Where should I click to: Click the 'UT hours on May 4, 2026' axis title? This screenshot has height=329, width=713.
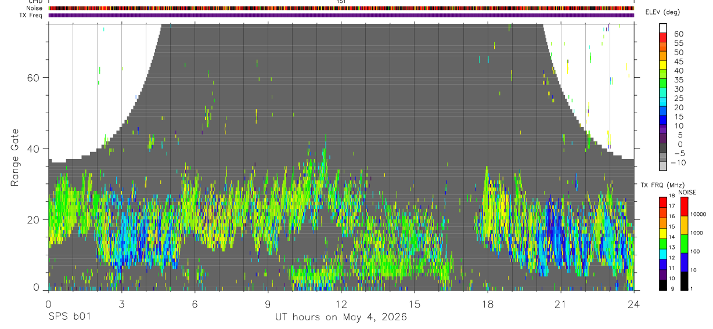click(341, 317)
